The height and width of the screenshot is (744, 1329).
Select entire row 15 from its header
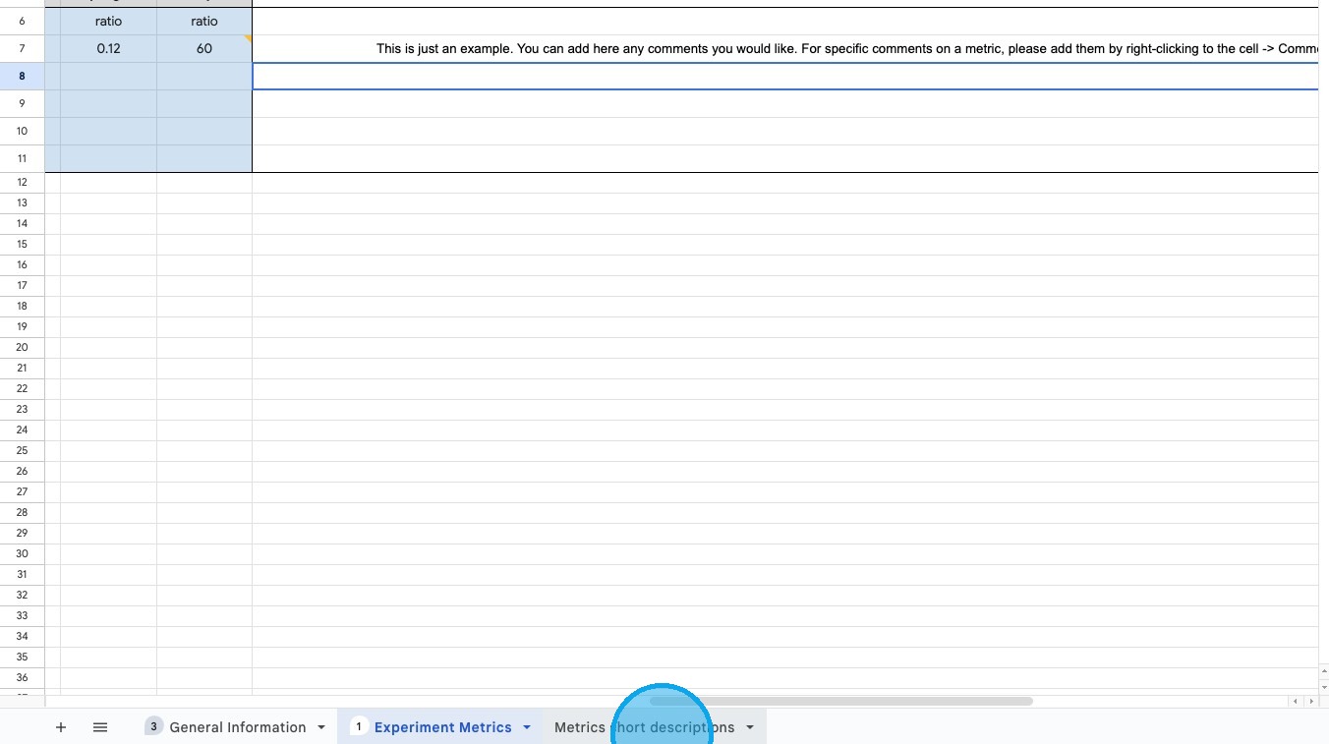(x=22, y=244)
